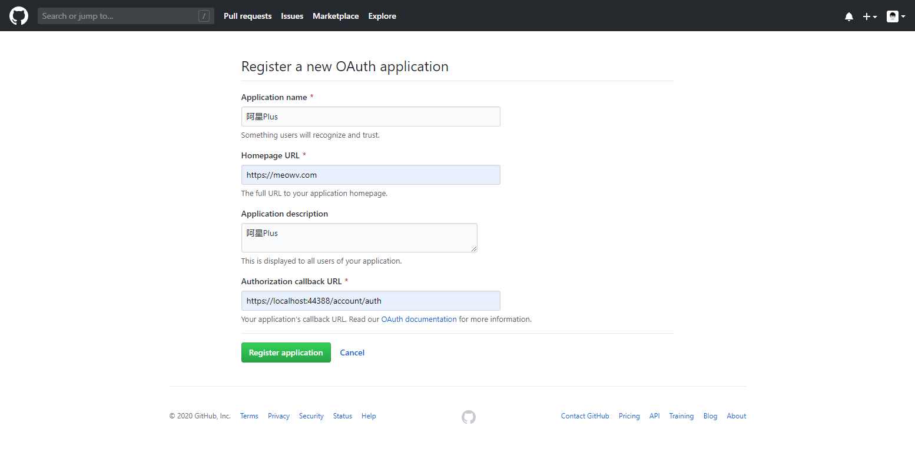This screenshot has height=469, width=915.
Task: Expand the plus create-new dropdown
Action: tap(870, 16)
